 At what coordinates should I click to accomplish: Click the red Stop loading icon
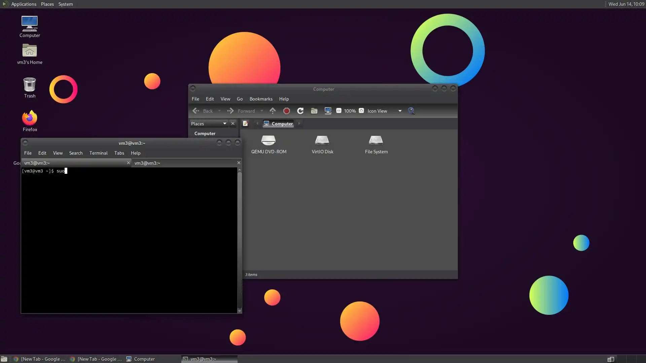[287, 111]
